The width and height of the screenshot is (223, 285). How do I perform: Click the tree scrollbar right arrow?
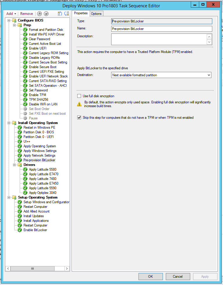point(67,268)
